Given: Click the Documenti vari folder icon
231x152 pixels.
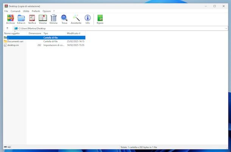Looking at the screenshot, I should pyautogui.click(x=5, y=41).
